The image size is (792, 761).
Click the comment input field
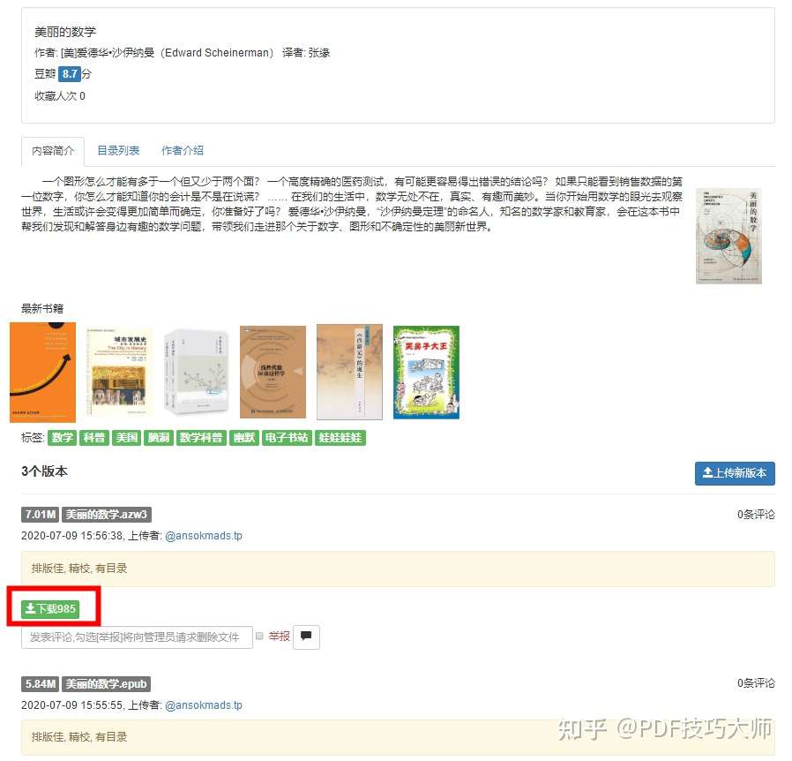(137, 637)
